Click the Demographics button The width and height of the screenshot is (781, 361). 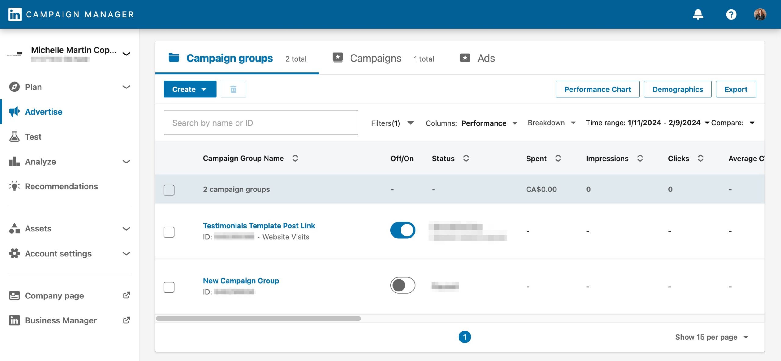(678, 89)
